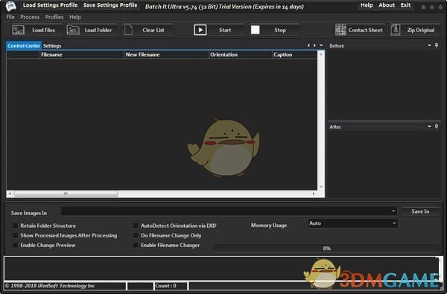Open the Profiles menu
The height and width of the screenshot is (294, 447).
pyautogui.click(x=54, y=17)
